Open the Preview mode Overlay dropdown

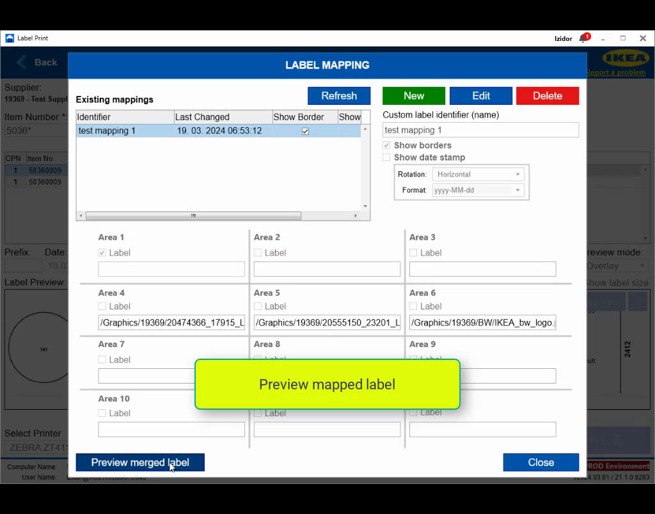(616, 266)
